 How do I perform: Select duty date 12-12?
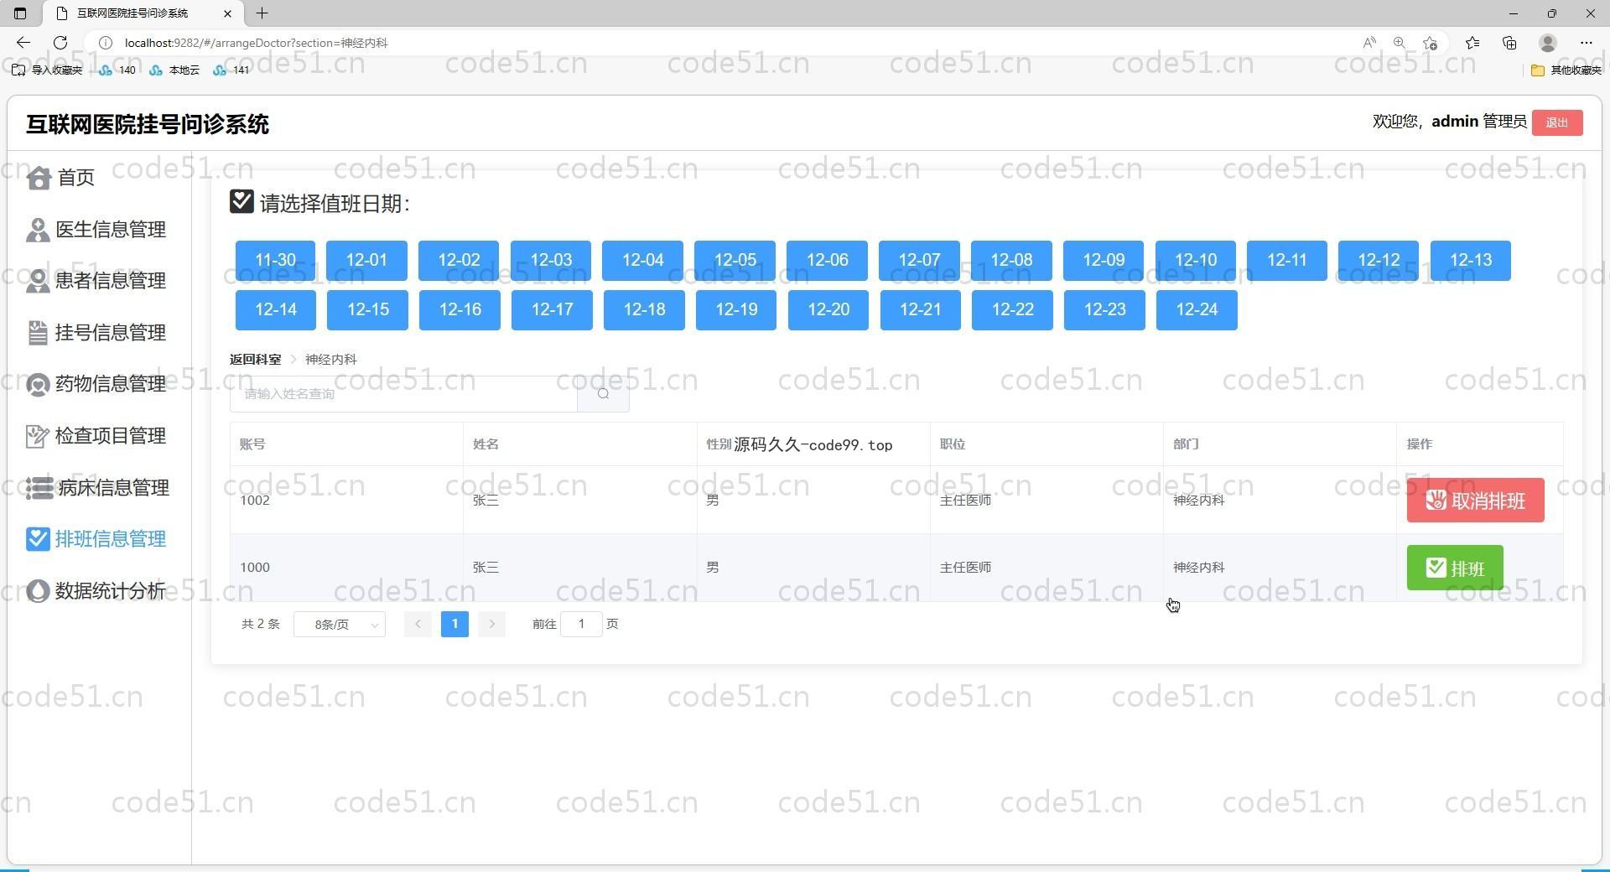pos(1379,261)
